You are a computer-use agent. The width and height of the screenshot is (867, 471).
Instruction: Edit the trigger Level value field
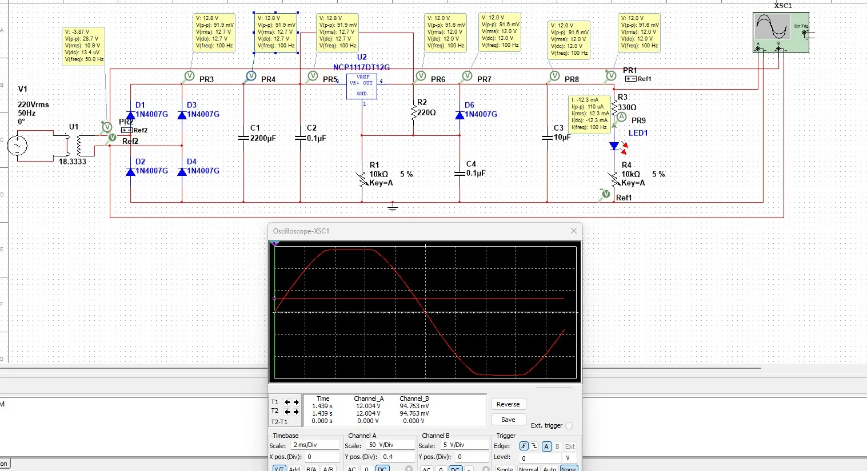tap(540, 458)
